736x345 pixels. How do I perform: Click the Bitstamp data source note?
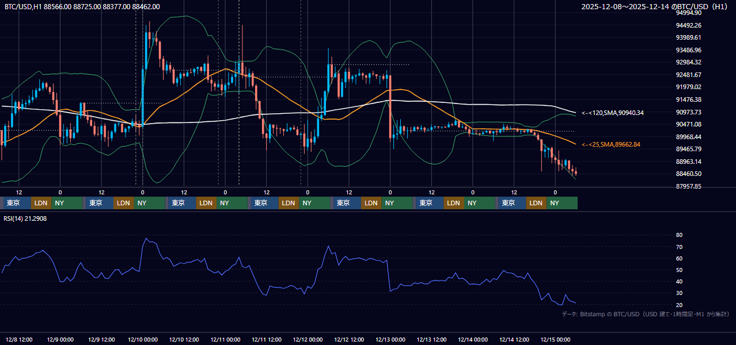pyautogui.click(x=646, y=314)
